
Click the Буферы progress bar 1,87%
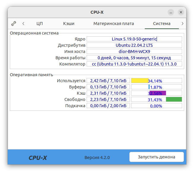tap(157, 87)
